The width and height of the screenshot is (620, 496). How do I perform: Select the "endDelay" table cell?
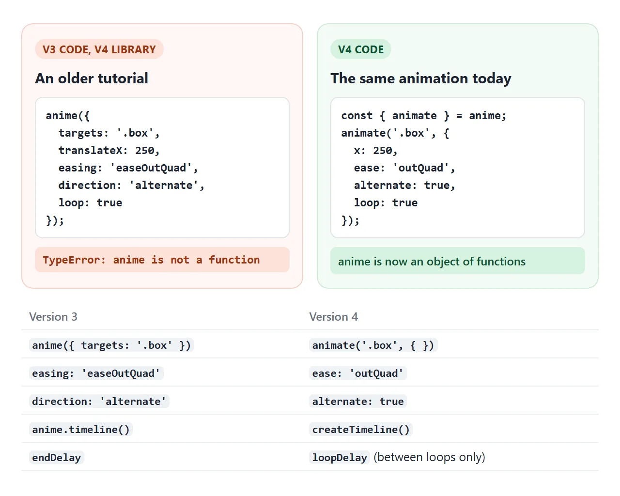point(57,458)
